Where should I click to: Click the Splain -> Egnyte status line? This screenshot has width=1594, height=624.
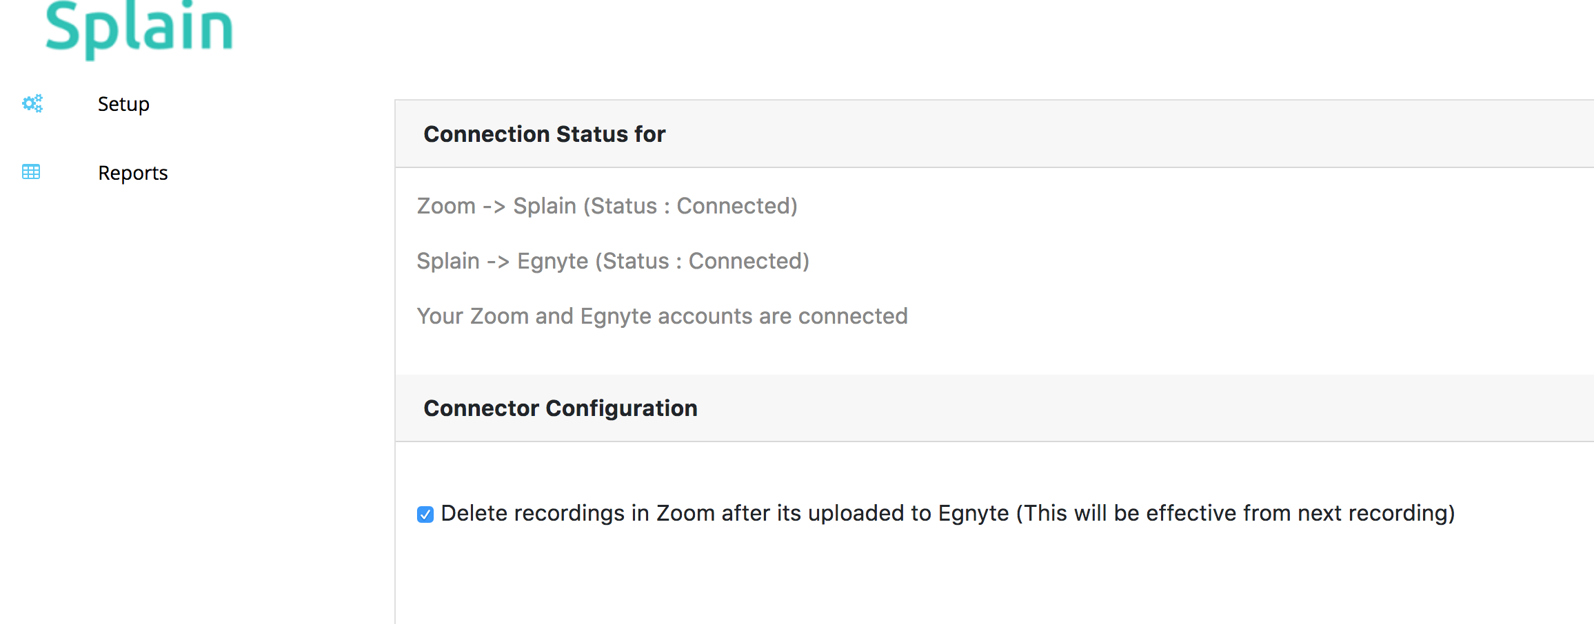[612, 261]
